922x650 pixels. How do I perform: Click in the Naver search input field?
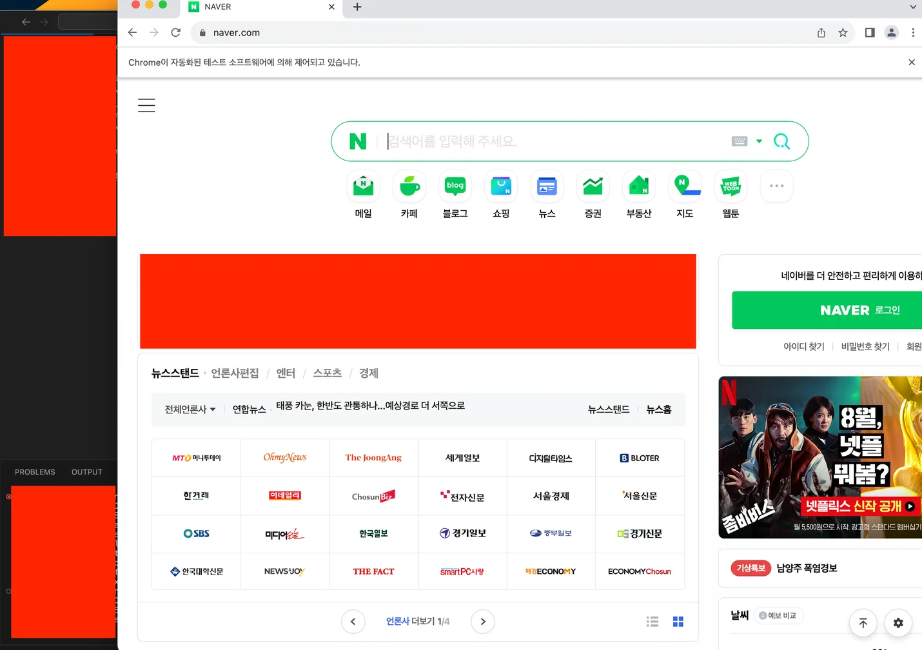point(554,141)
